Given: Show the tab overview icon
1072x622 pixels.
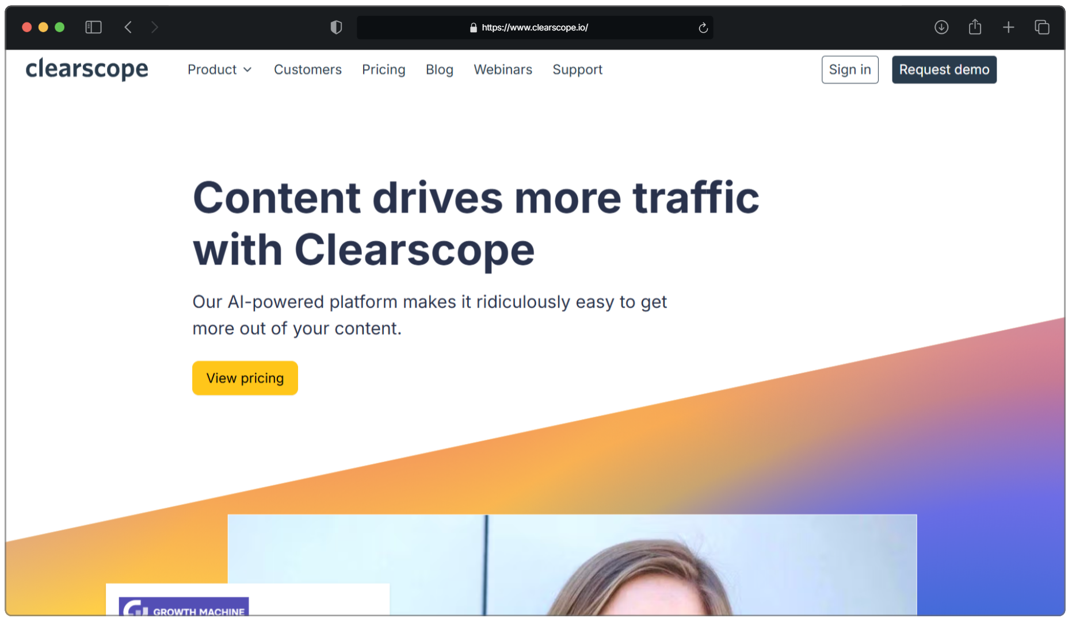Looking at the screenshot, I should coord(1042,27).
